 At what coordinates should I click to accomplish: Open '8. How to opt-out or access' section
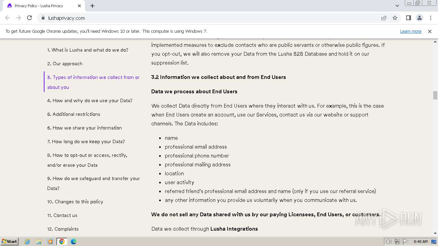[x=87, y=160]
